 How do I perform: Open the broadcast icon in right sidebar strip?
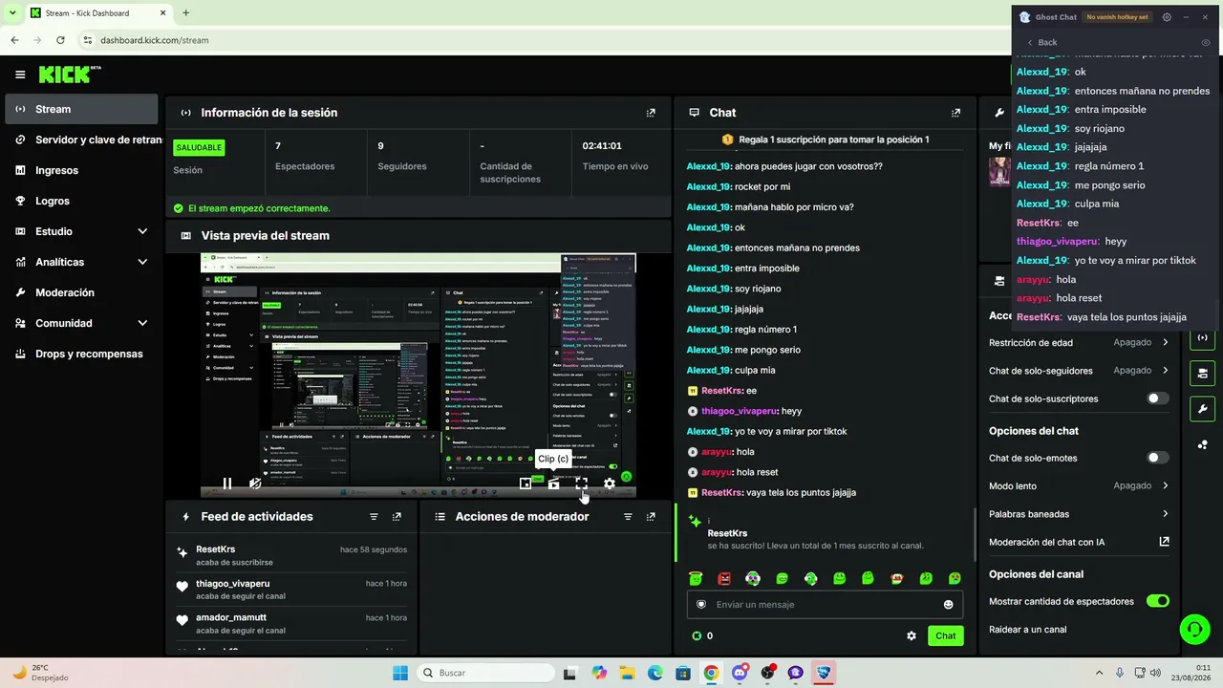(1202, 337)
